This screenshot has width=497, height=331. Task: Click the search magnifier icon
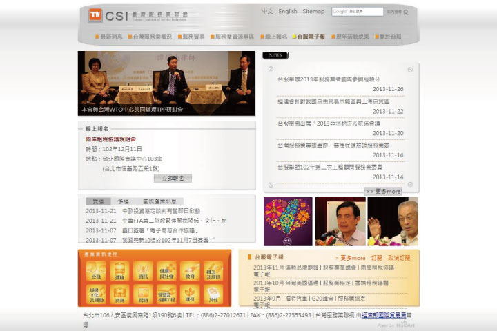click(x=406, y=12)
